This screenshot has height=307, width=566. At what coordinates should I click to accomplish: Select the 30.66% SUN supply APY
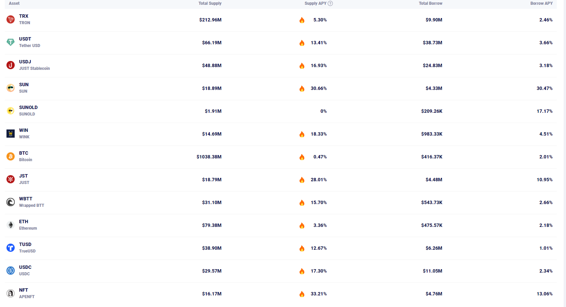pyautogui.click(x=319, y=88)
